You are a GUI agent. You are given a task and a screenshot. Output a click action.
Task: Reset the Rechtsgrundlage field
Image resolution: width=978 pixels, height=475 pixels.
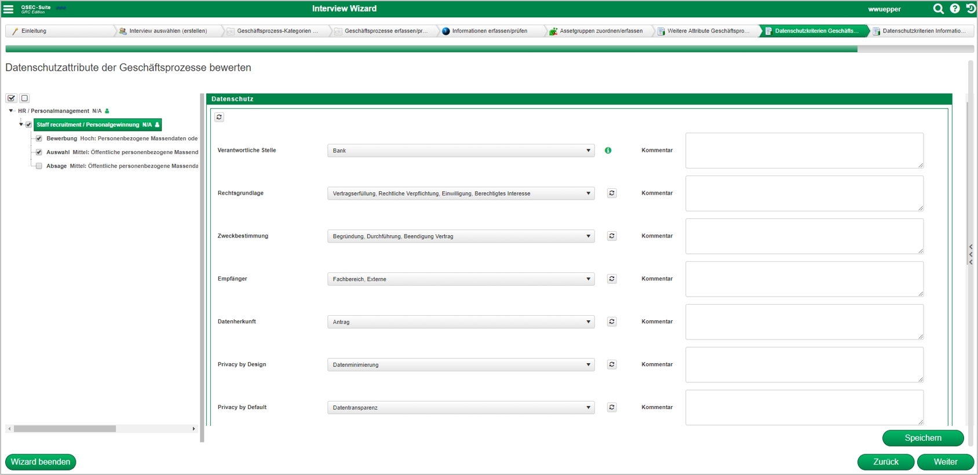click(x=612, y=193)
